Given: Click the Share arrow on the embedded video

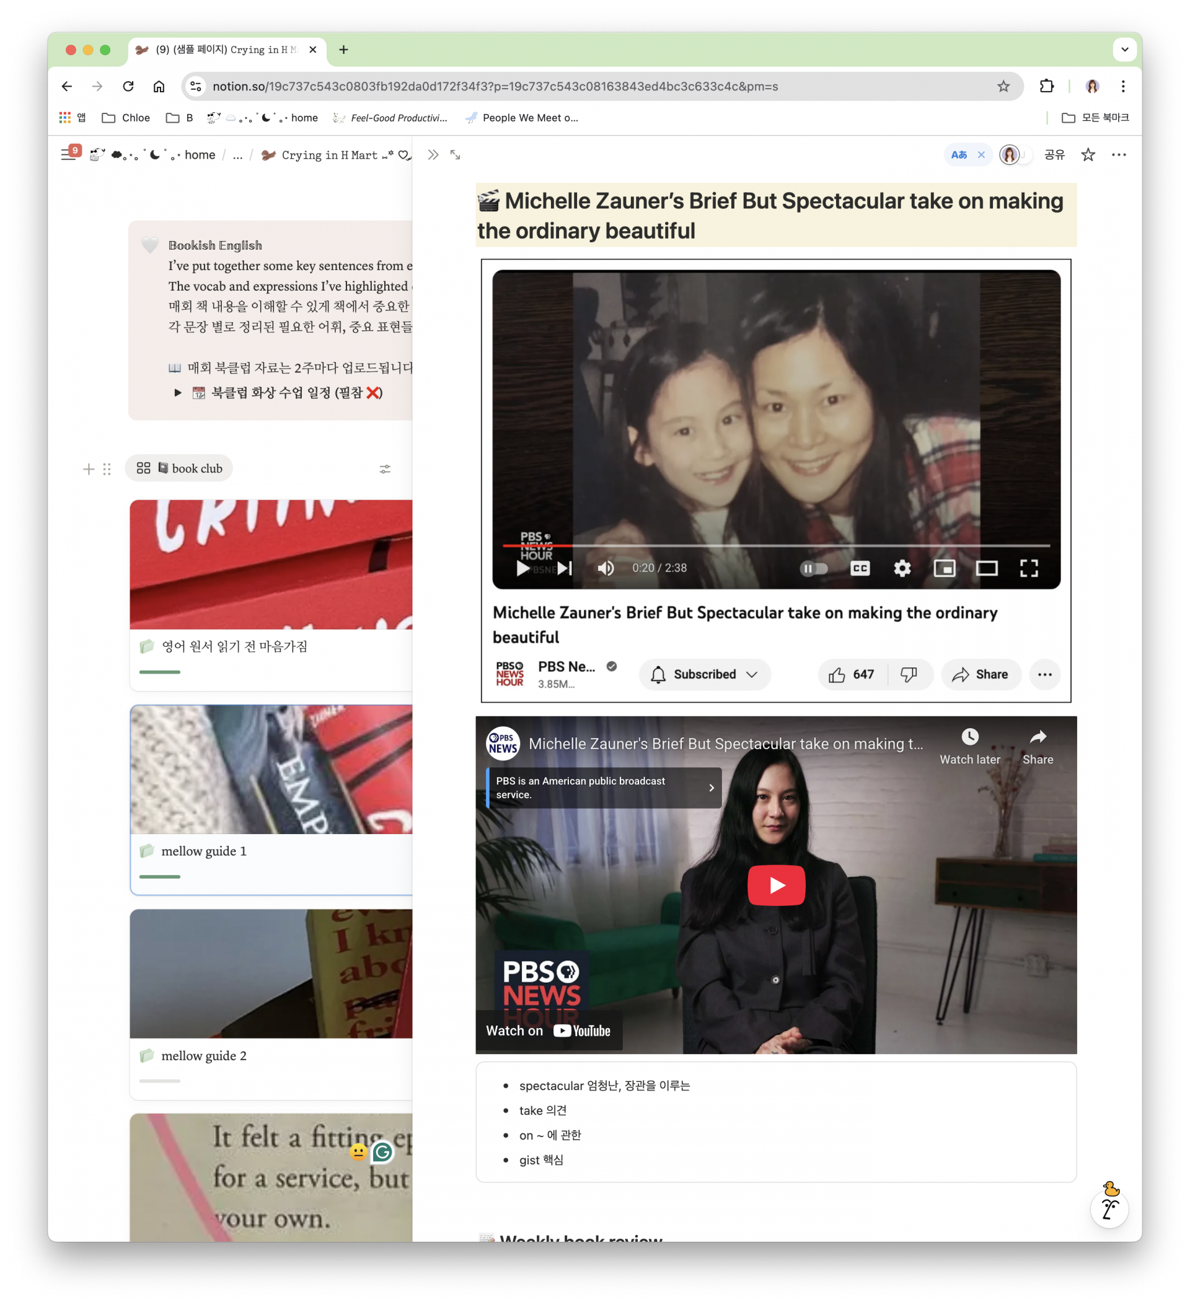Looking at the screenshot, I should tap(1037, 738).
